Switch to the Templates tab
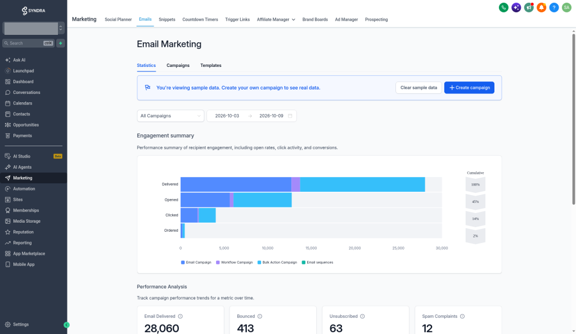576x334 pixels. (211, 65)
